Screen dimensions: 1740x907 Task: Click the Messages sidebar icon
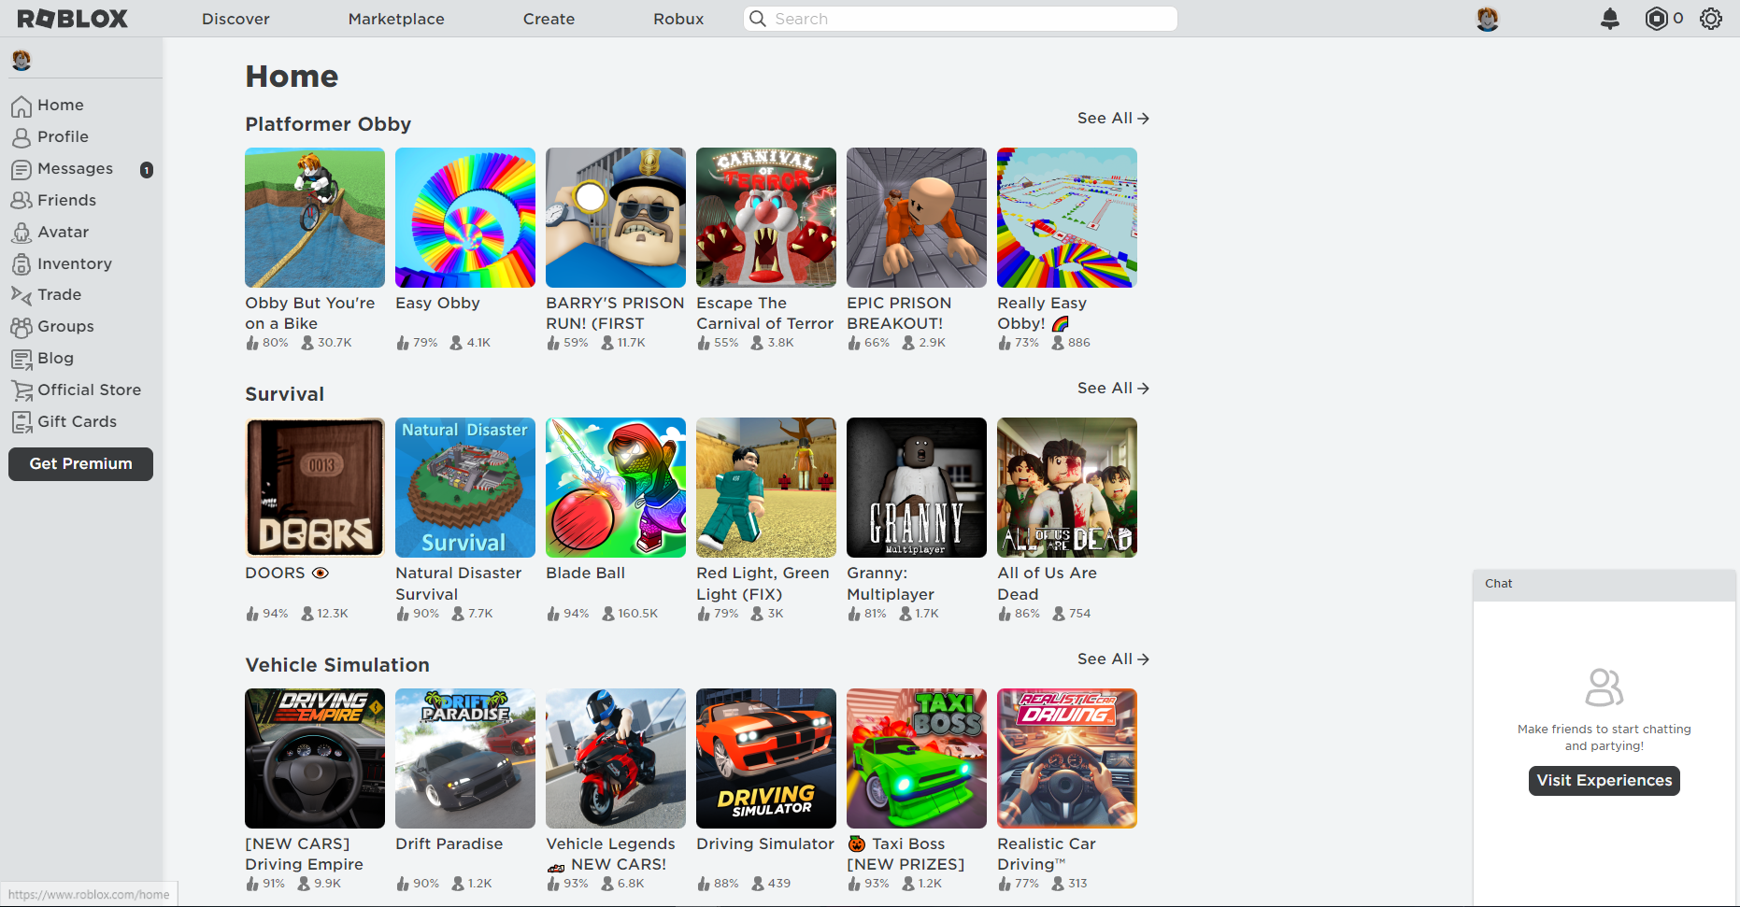[21, 169]
